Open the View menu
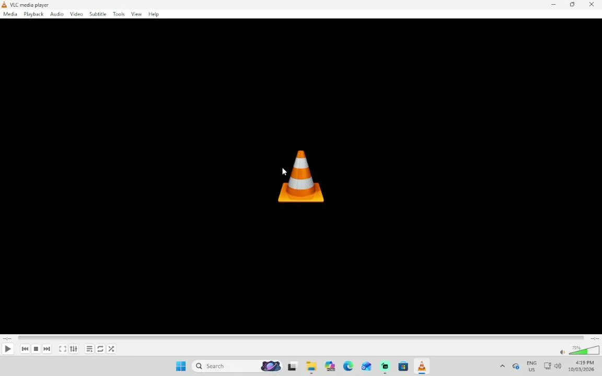The height and width of the screenshot is (376, 602). click(136, 14)
